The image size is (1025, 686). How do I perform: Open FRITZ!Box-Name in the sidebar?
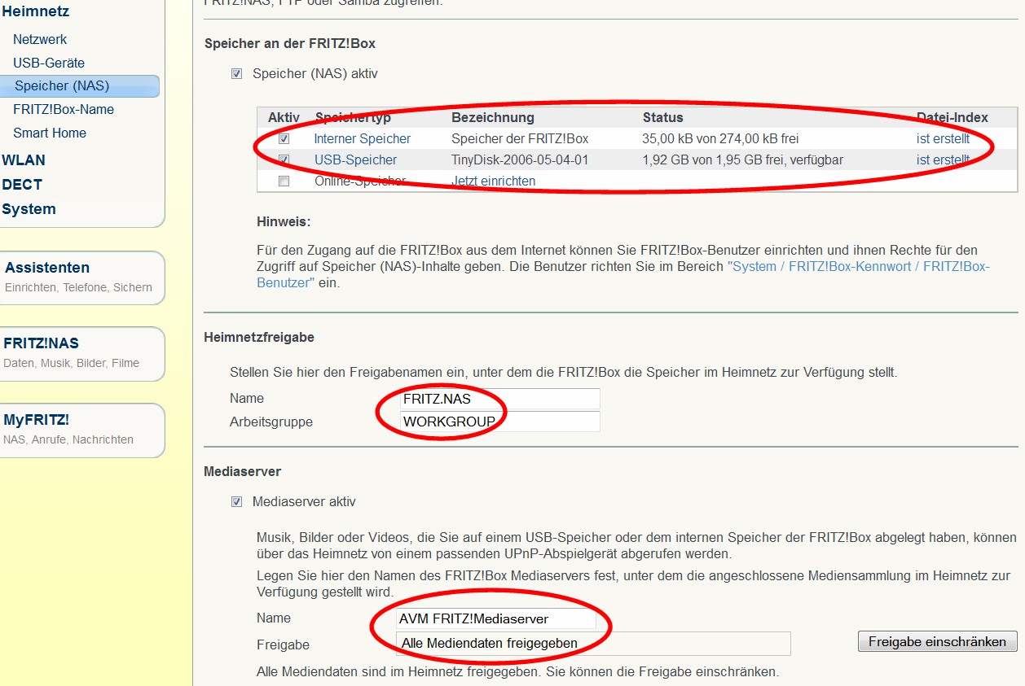click(x=64, y=109)
